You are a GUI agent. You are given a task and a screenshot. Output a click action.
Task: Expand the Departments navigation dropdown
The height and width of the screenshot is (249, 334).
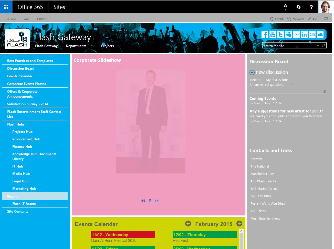click(92, 46)
